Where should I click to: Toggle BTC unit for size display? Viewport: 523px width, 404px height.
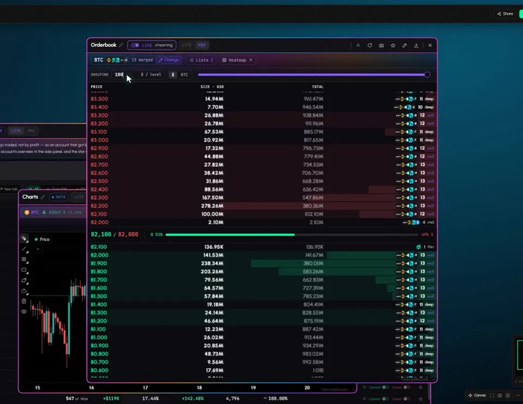[x=184, y=75]
